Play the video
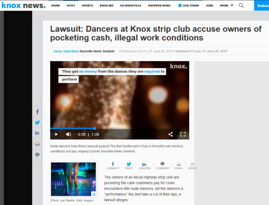Image resolution: width=269 pixels, height=205 pixels. point(56,134)
